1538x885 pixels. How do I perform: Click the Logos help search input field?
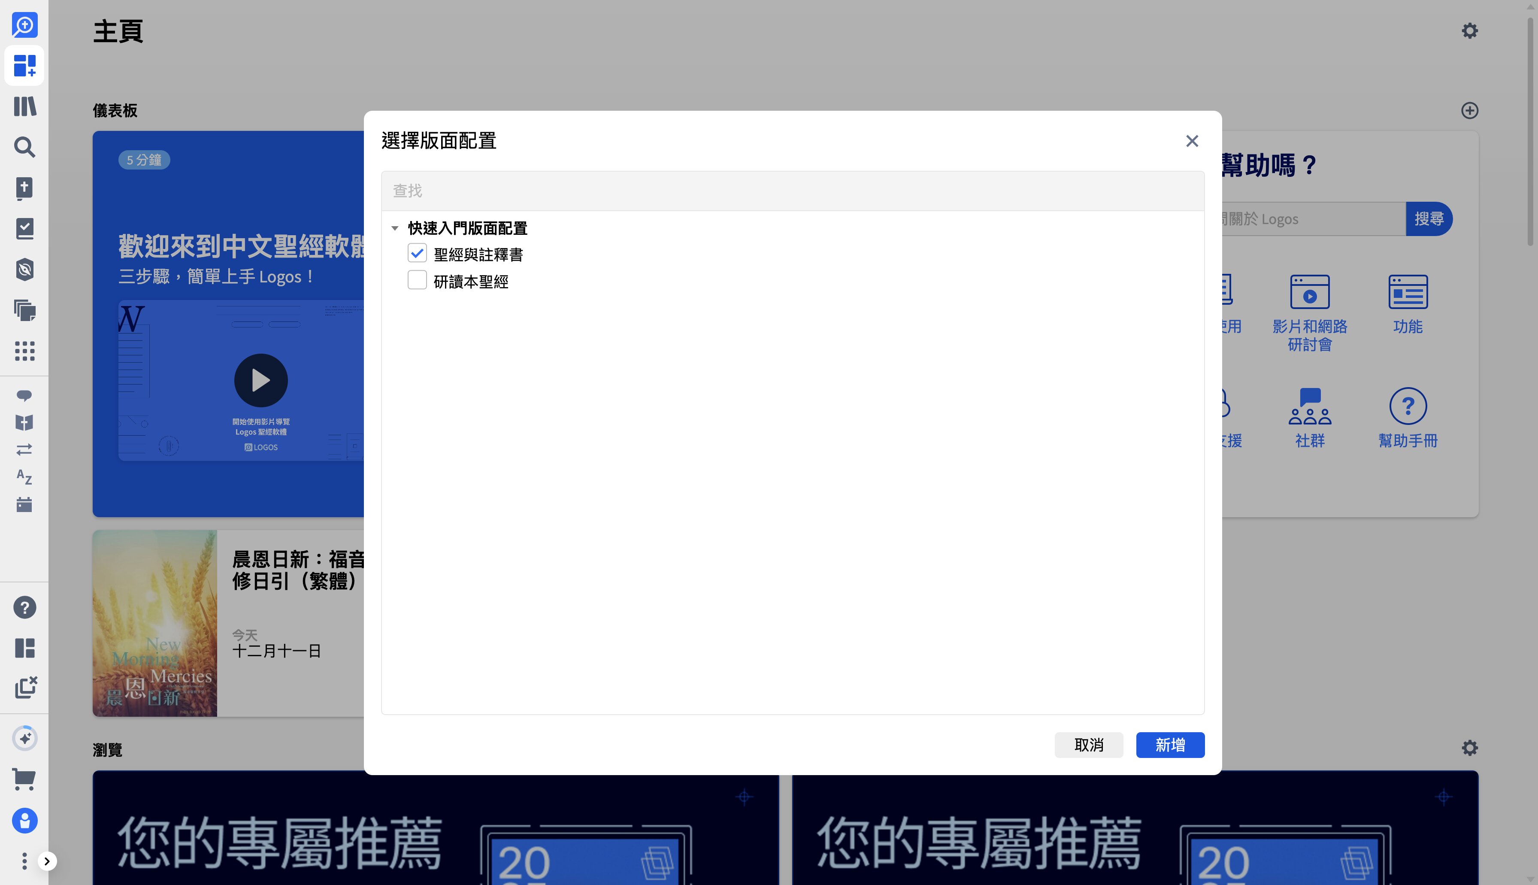tap(1313, 219)
